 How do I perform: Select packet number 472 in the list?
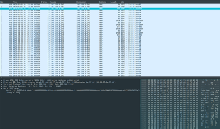pyautogui.click(x=110, y=11)
